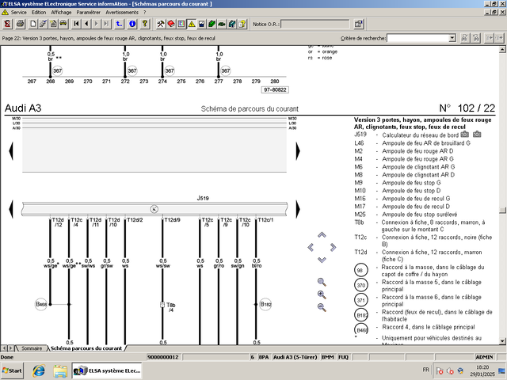Open the Affichage menu
The image size is (507, 380).
61,13
